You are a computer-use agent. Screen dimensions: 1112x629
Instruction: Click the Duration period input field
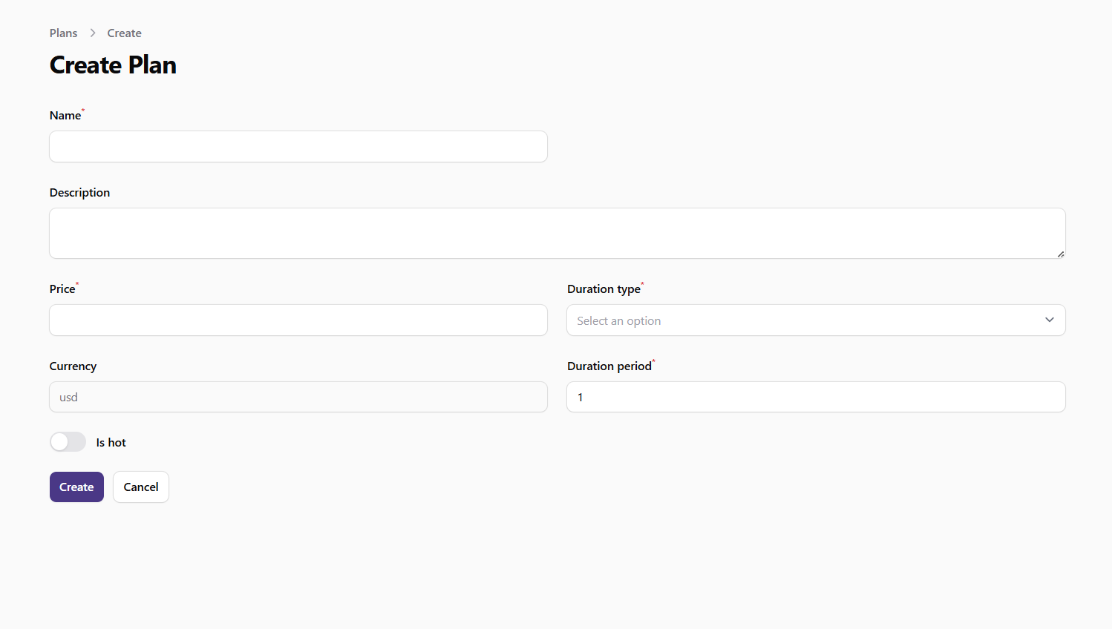(815, 398)
